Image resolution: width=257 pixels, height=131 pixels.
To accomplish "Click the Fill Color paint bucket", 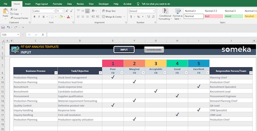I will (61, 17).
